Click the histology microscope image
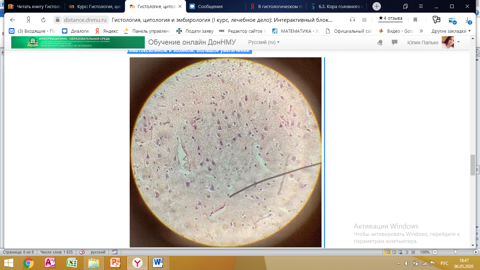480x270 pixels. [x=225, y=152]
